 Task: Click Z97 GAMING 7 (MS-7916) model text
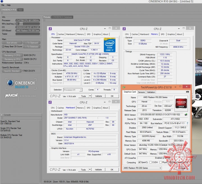click(x=75, y=118)
